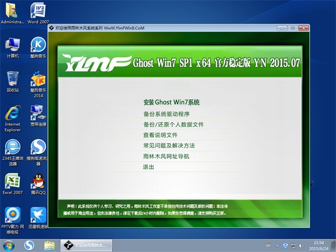Launch Tencent QQ (腾讯QQ) from desktop
Viewport: 336px width, 252px height.
pyautogui.click(x=38, y=182)
